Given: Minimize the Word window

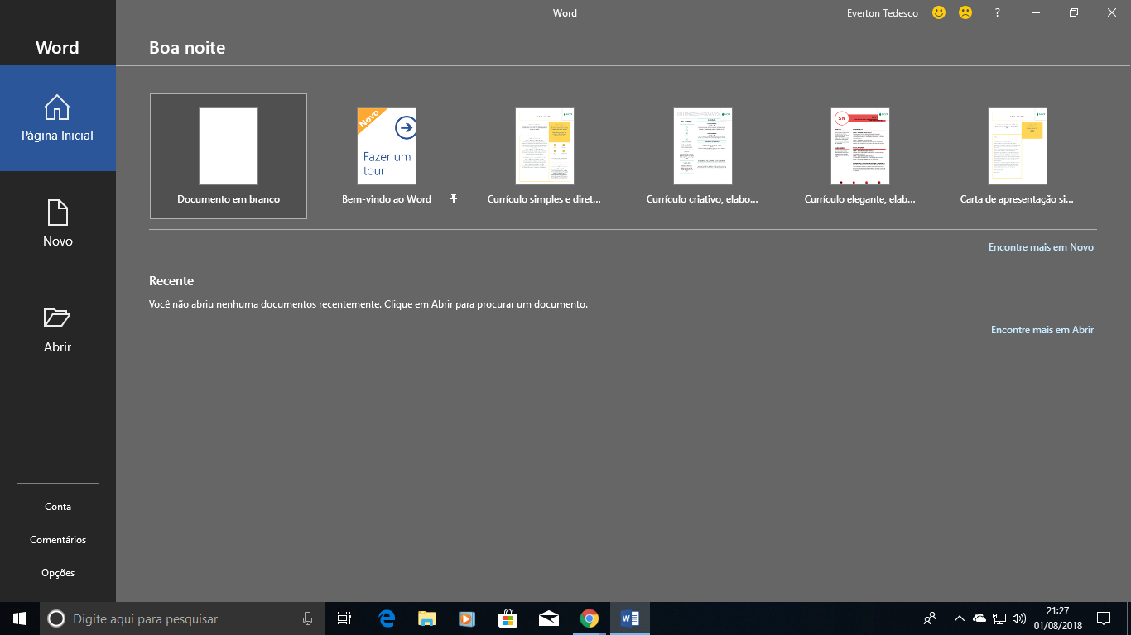Looking at the screenshot, I should tap(1036, 13).
